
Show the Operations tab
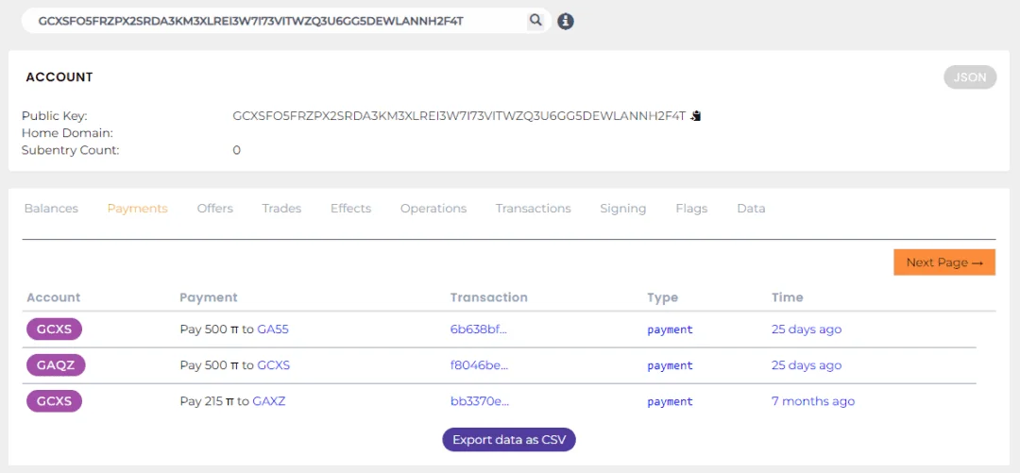(433, 209)
